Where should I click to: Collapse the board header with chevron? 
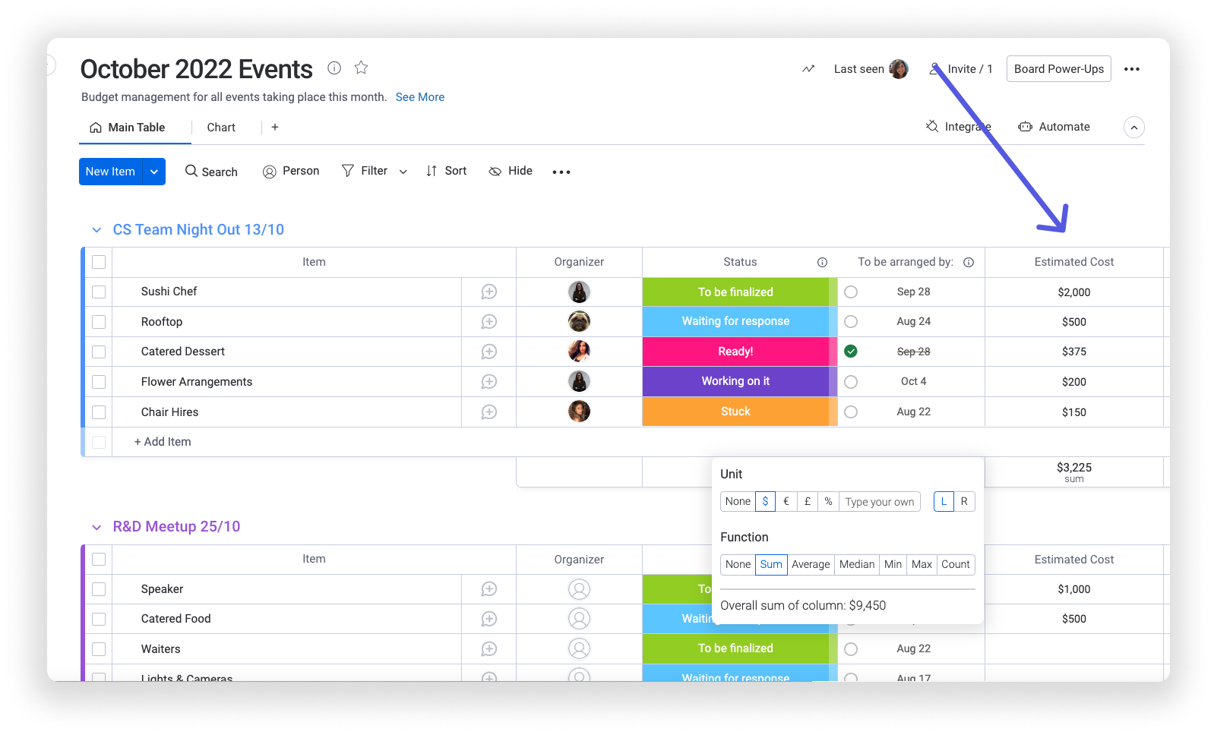(1134, 128)
